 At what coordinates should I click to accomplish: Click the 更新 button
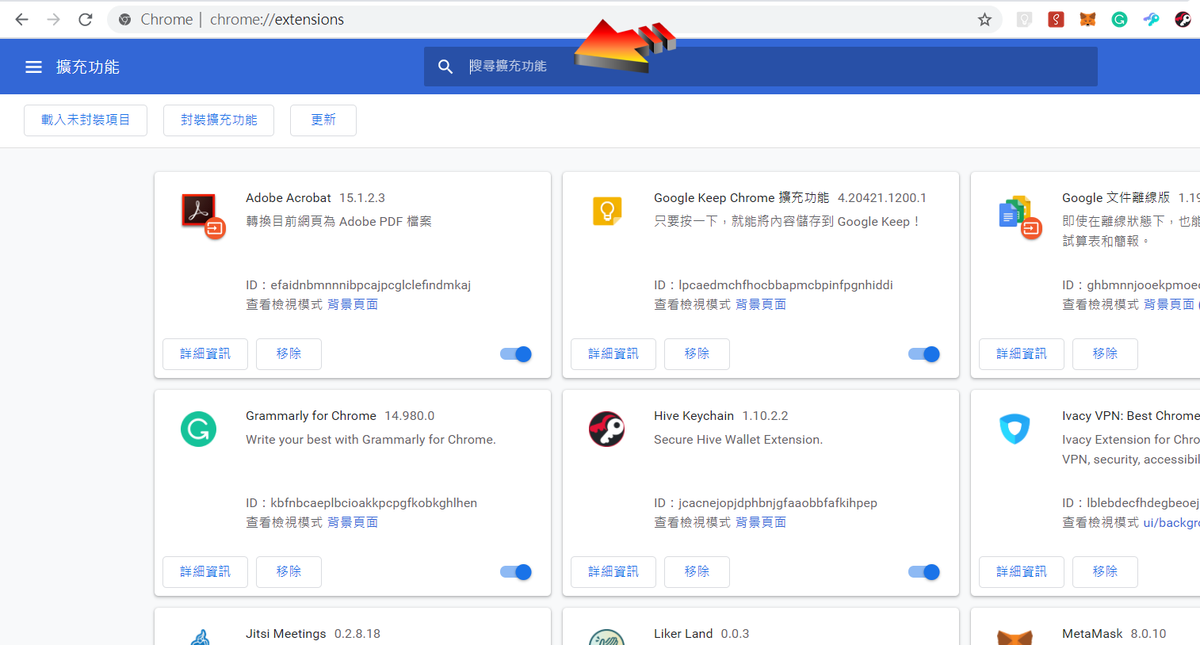pyautogui.click(x=323, y=120)
